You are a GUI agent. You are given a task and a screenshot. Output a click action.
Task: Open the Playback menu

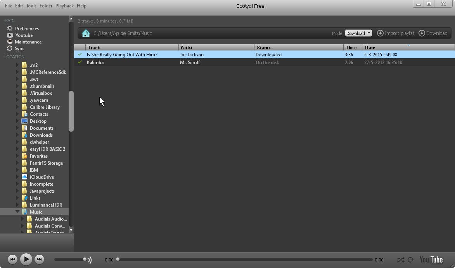[x=64, y=6]
